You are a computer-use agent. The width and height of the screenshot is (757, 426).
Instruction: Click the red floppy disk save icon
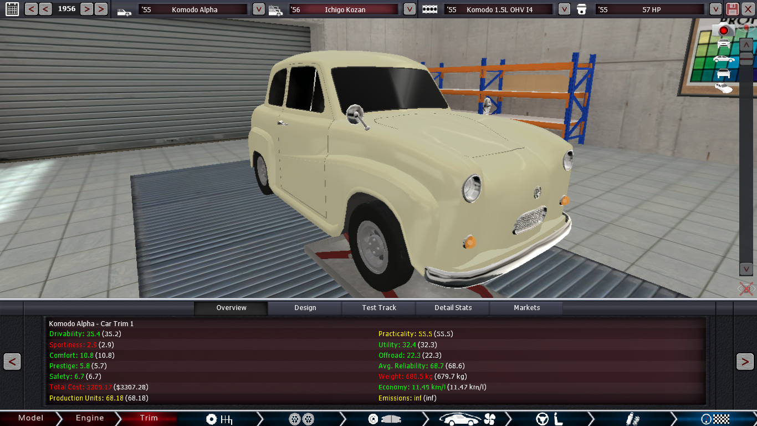733,9
